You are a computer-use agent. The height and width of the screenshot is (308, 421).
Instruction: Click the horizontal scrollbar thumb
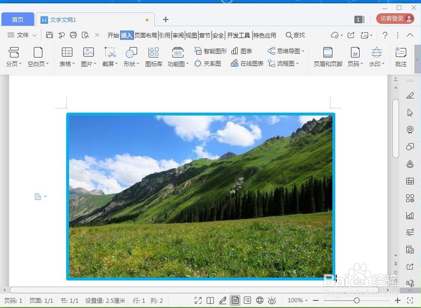194,290
